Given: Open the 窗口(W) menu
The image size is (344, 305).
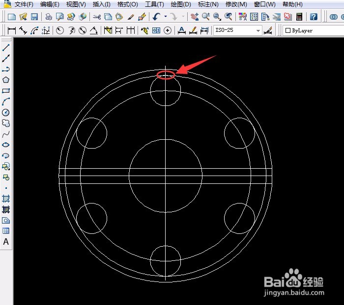Looking at the screenshot, I should click(x=264, y=4).
